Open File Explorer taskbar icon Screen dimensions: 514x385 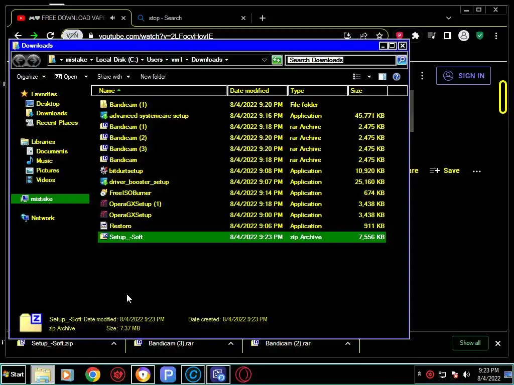43,374
